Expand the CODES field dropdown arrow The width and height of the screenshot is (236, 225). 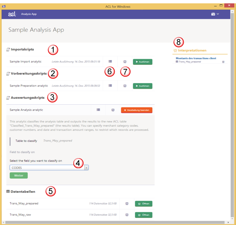(86, 167)
